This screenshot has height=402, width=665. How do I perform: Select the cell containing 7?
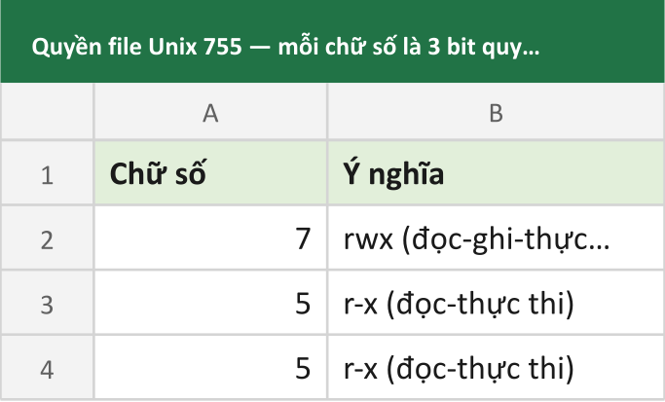point(210,238)
